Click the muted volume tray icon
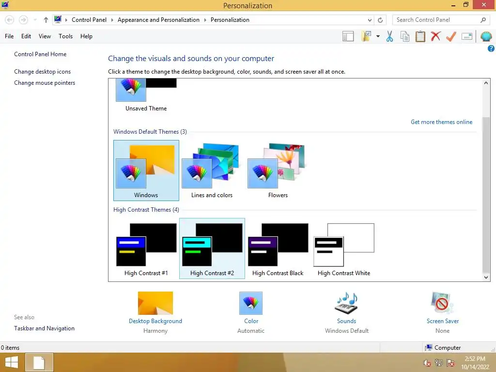Viewport: 496px width, 372px height. [427, 363]
